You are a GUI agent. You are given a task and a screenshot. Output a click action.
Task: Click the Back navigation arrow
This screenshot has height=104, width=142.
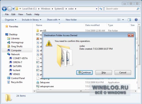4,9
